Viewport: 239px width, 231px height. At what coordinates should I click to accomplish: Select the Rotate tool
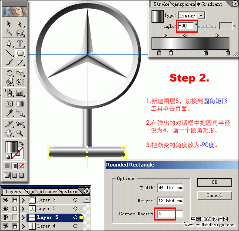click(10, 73)
